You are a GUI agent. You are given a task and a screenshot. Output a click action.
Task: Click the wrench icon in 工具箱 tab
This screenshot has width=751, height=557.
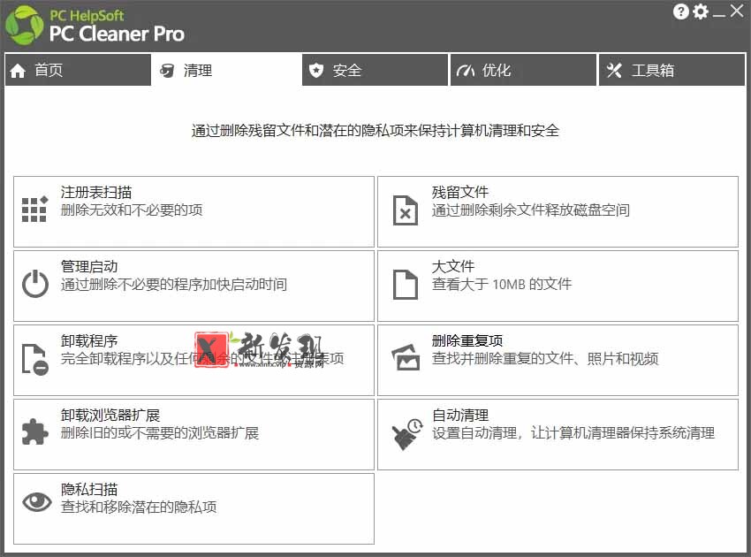point(614,71)
